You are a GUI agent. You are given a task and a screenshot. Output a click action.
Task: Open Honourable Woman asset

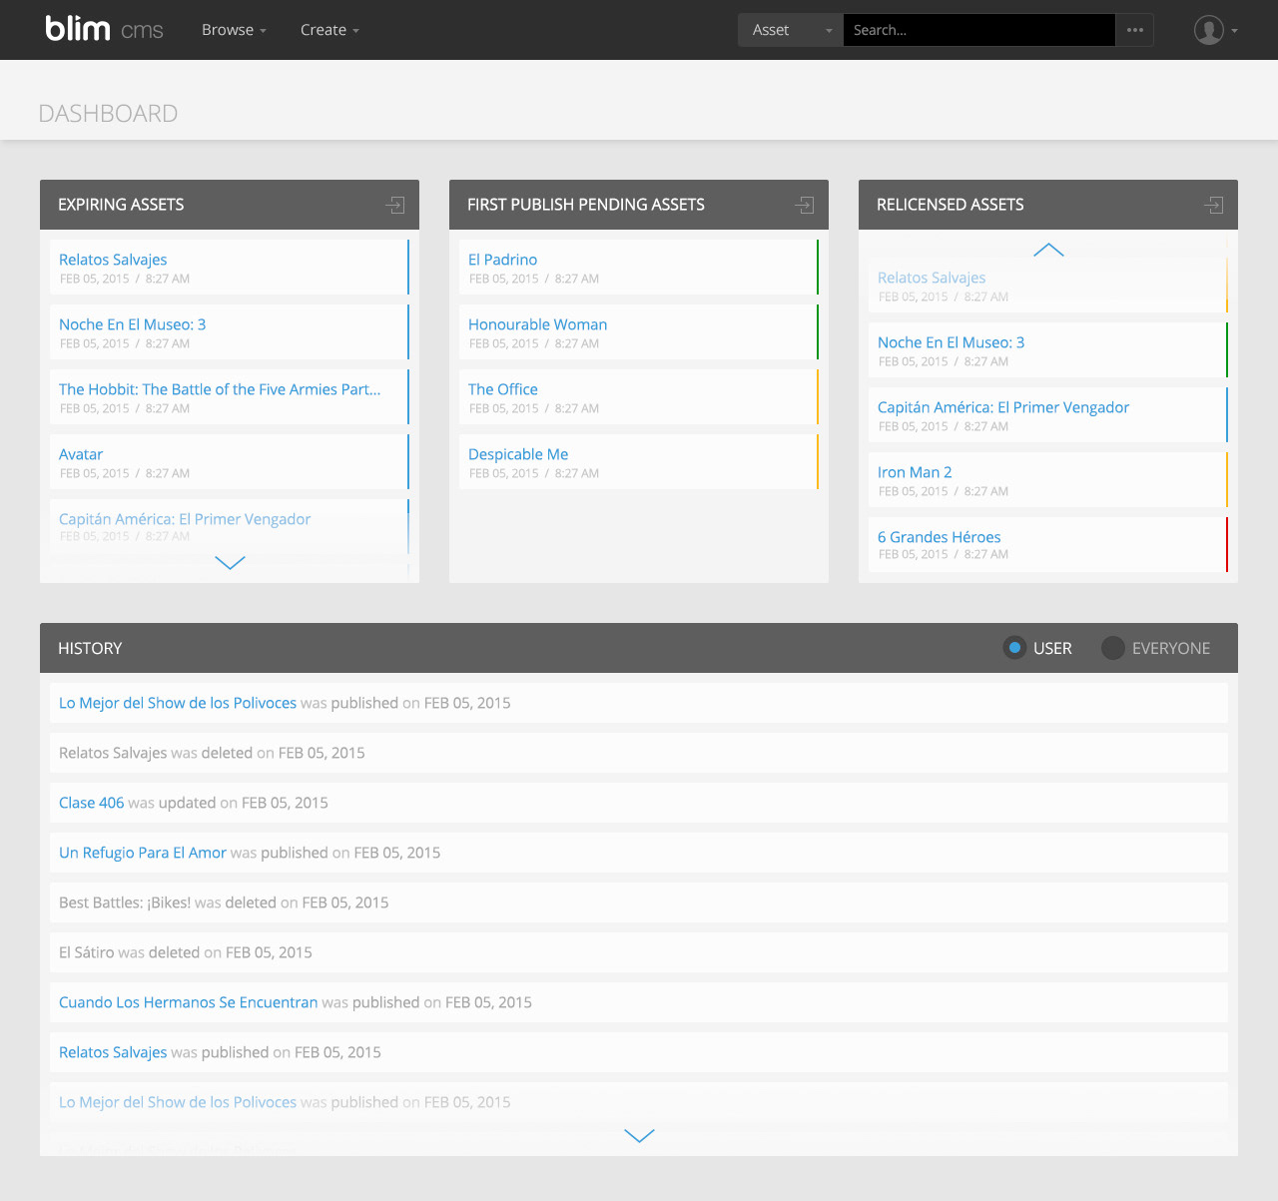(x=538, y=324)
